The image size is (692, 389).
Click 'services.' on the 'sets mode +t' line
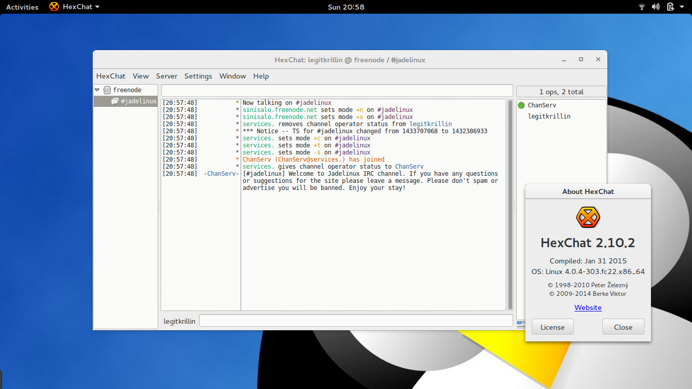258,145
